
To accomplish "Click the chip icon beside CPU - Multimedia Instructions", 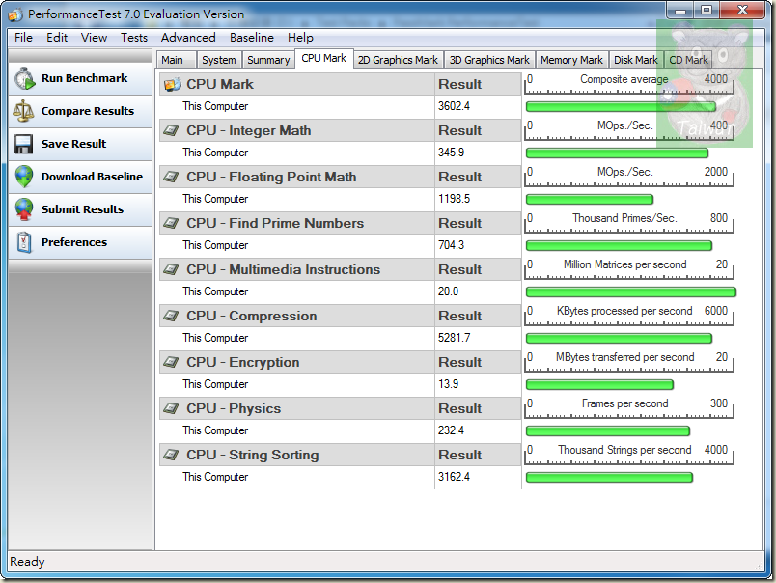I will click(171, 269).
